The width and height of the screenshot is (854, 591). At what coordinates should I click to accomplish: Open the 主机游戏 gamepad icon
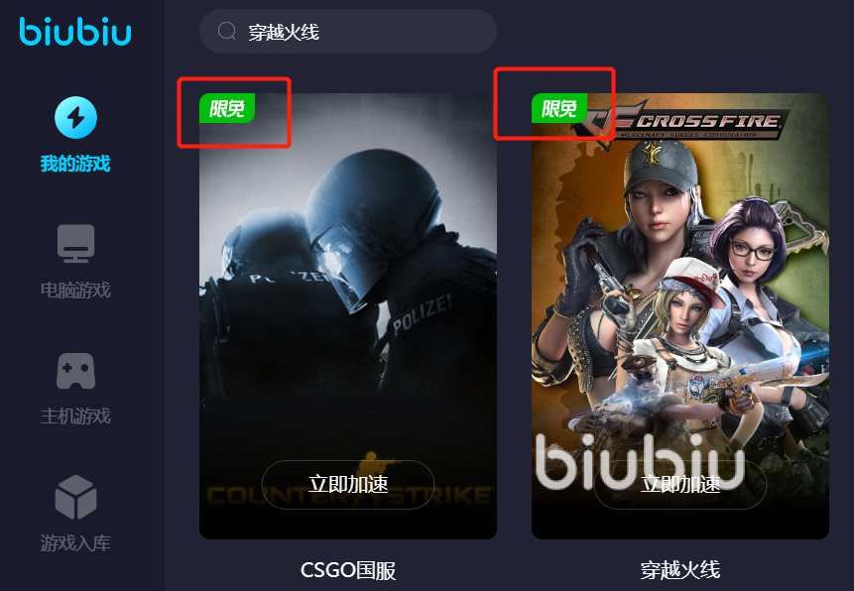click(75, 371)
